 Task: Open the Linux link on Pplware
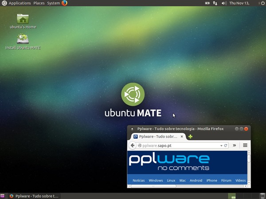click(171, 180)
